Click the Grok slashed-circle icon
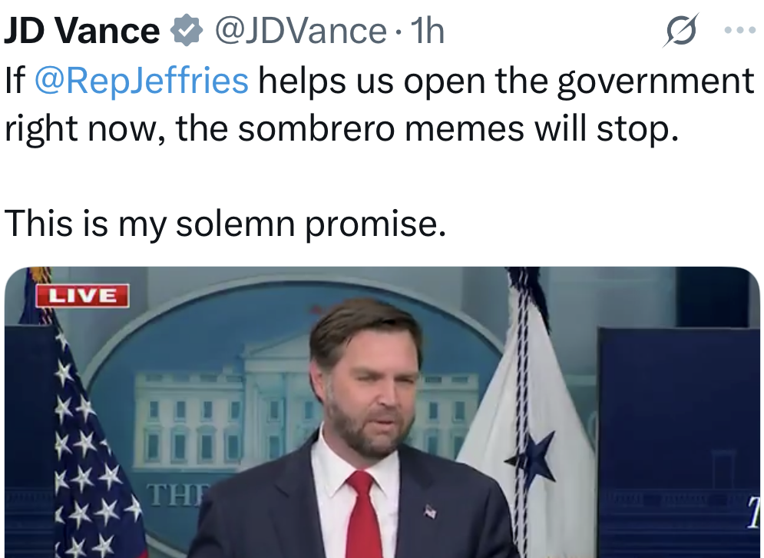 tap(681, 32)
